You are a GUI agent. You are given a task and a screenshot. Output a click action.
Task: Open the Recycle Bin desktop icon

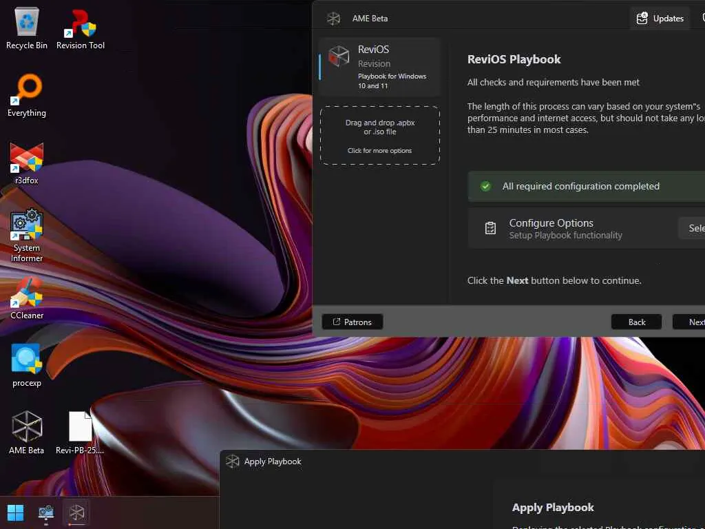click(27, 28)
